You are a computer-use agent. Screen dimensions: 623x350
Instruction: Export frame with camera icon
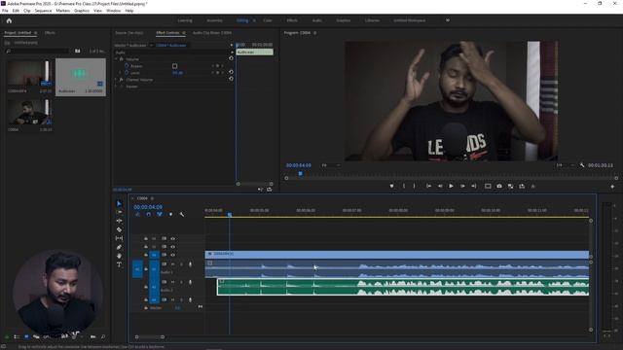point(499,186)
